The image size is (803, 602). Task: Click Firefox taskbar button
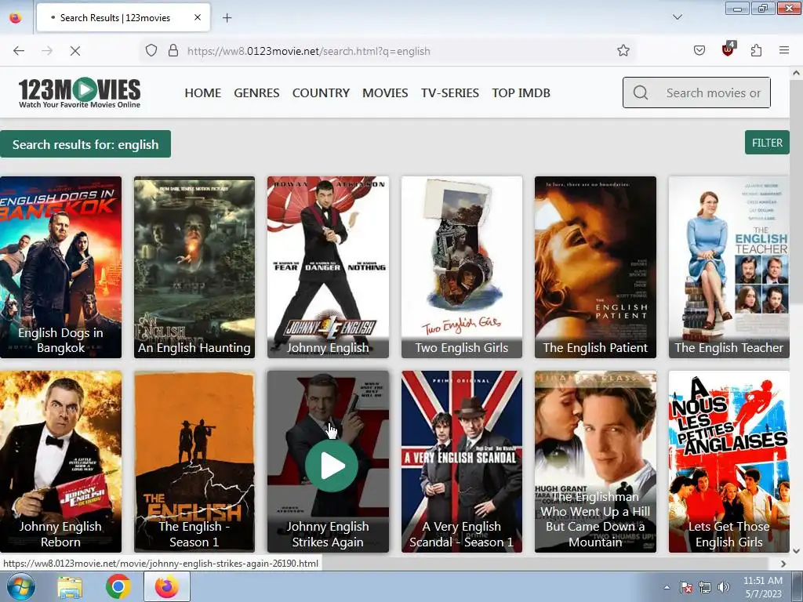[x=167, y=586]
